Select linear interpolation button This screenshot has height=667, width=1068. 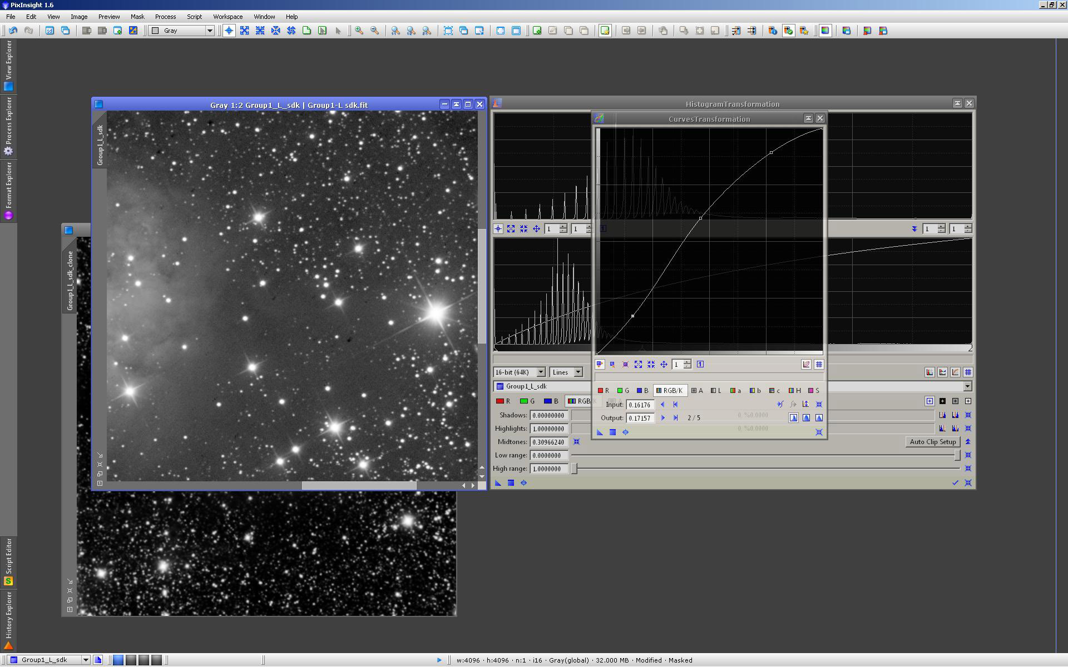819,418
